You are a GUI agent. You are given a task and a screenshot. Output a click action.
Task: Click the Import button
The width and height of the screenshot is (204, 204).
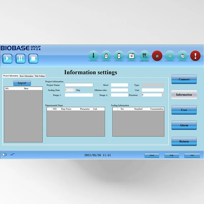[22, 83]
